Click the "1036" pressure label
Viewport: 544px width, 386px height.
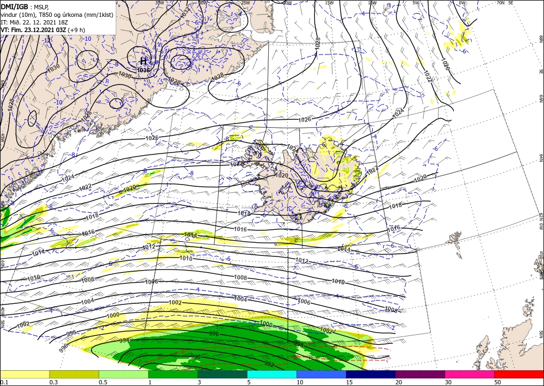pos(143,70)
